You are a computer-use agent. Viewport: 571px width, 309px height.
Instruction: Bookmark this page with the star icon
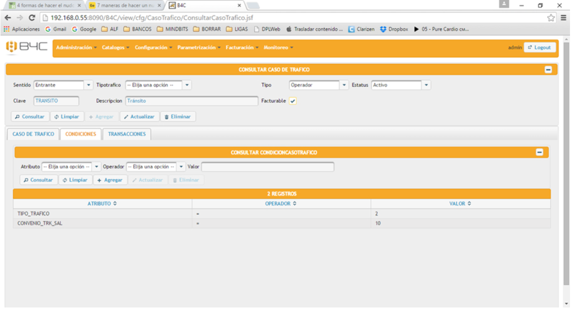551,17
